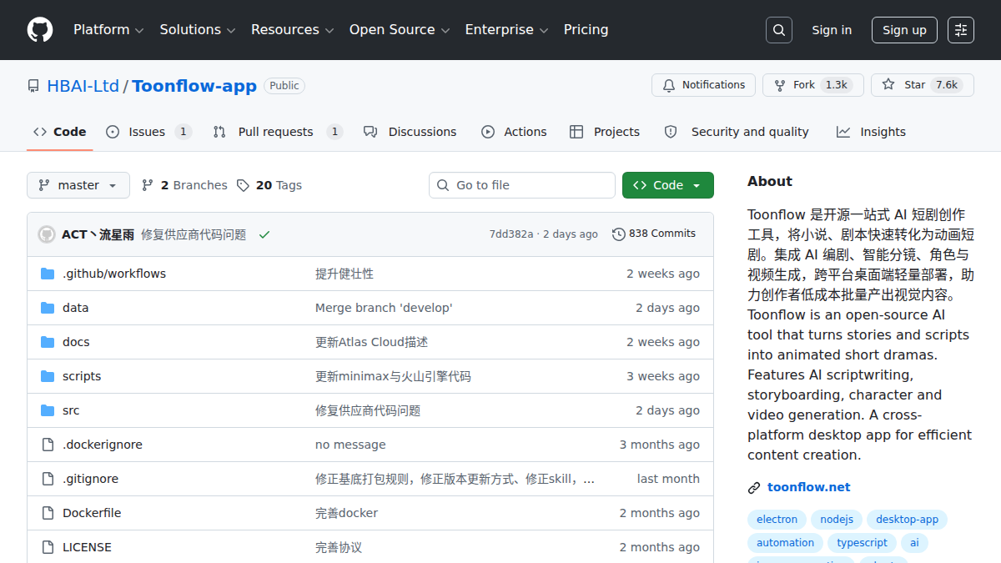Click the search magnifier icon in header

pyautogui.click(x=779, y=30)
